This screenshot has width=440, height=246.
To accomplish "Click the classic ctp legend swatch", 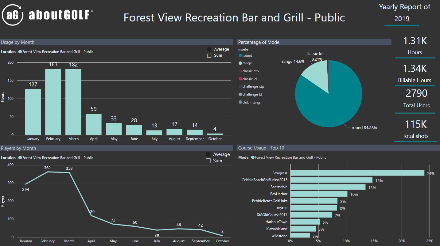I will pyautogui.click(x=240, y=71).
